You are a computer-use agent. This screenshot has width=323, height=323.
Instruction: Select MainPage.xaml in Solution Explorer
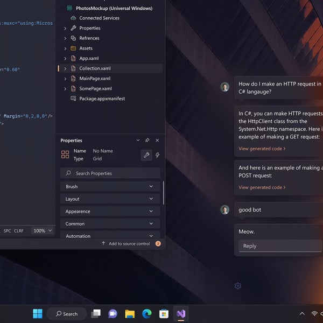coord(95,79)
